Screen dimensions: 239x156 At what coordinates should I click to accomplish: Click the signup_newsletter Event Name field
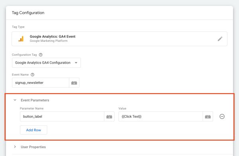click(x=41, y=83)
